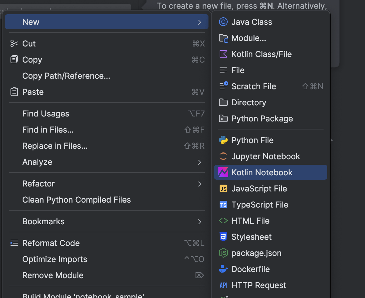Click the Scratch File clock icon
Image resolution: width=365 pixels, height=298 pixels.
pyautogui.click(x=224, y=86)
